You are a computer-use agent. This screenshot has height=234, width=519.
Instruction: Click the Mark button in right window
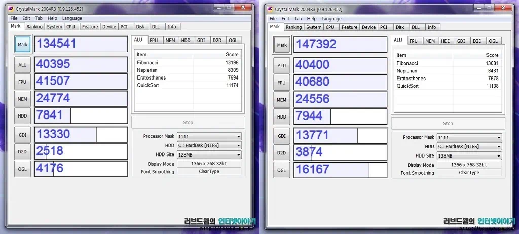coord(282,45)
